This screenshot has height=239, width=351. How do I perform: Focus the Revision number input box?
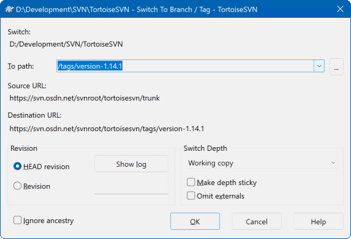[131, 186]
